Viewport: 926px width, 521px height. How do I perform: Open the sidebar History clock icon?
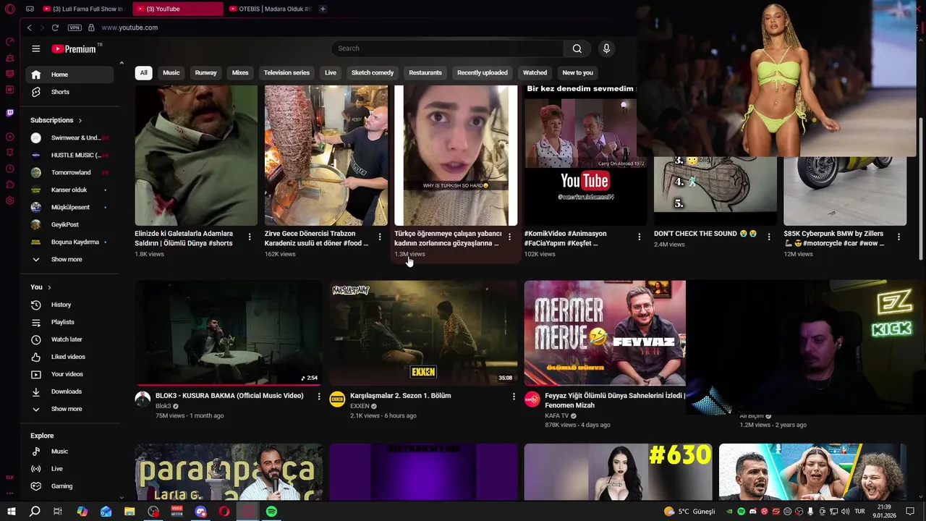(x=10, y=169)
